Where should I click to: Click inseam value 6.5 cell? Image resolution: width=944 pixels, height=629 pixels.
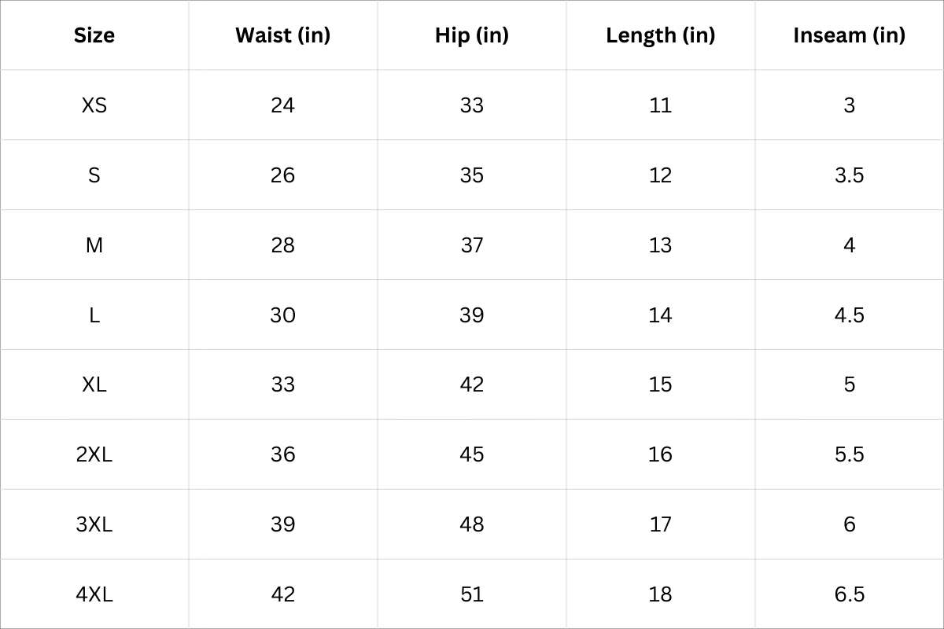point(849,594)
